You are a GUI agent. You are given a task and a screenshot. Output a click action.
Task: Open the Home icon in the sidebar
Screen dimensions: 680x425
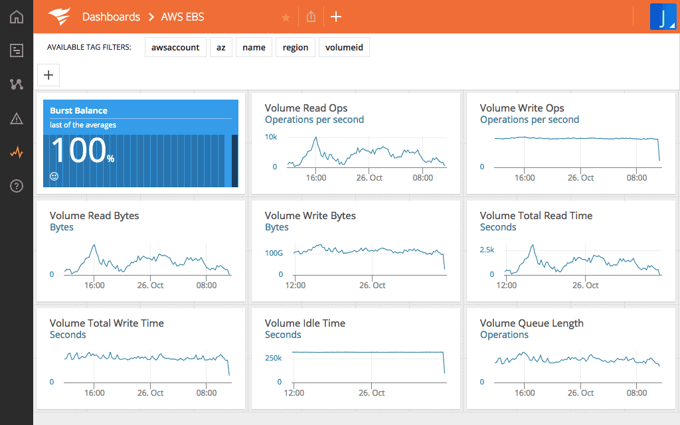click(x=17, y=17)
